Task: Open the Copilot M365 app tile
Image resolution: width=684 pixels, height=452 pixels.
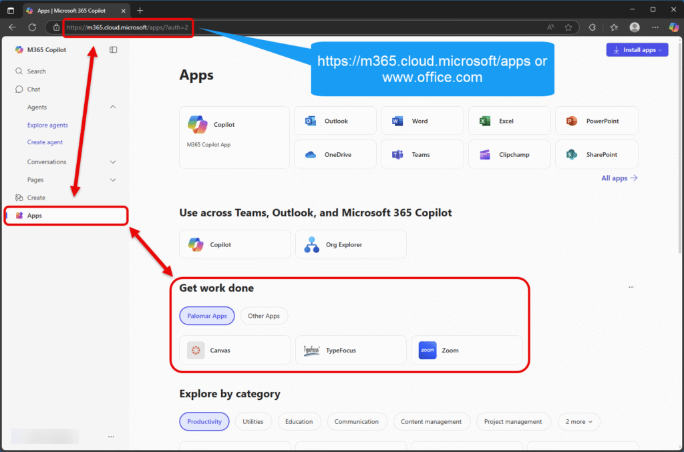Action: (234, 138)
